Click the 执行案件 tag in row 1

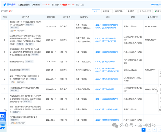[x=14, y=27]
